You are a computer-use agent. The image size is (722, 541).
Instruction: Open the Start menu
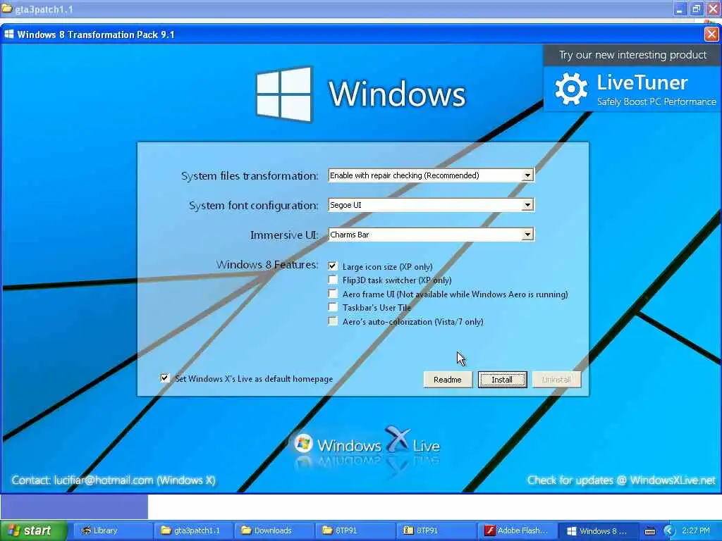[x=33, y=531]
